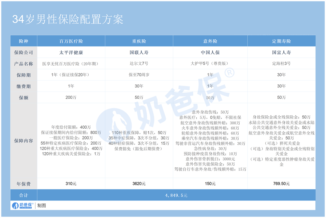
Task: Click the 产品名称 row label
Action: [x=24, y=64]
